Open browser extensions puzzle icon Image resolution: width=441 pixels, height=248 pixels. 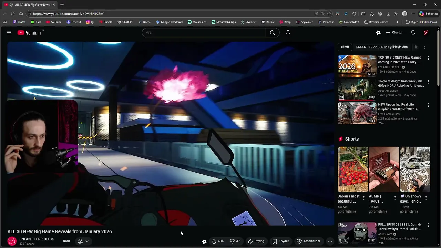click(354, 14)
